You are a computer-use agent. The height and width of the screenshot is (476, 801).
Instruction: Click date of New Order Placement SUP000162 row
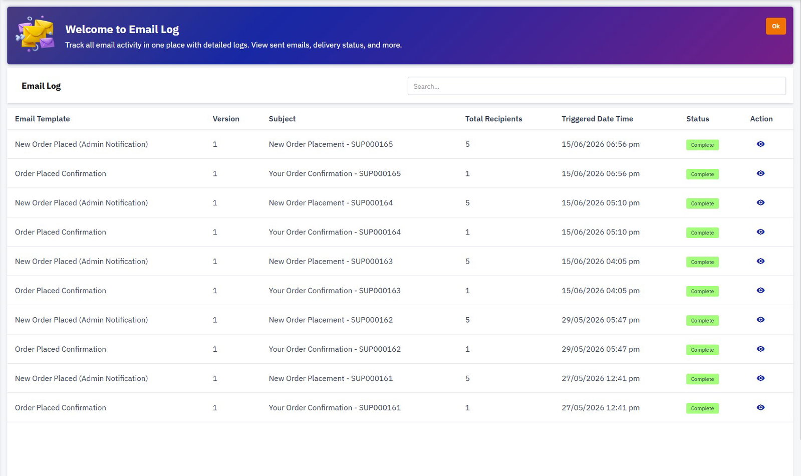601,320
